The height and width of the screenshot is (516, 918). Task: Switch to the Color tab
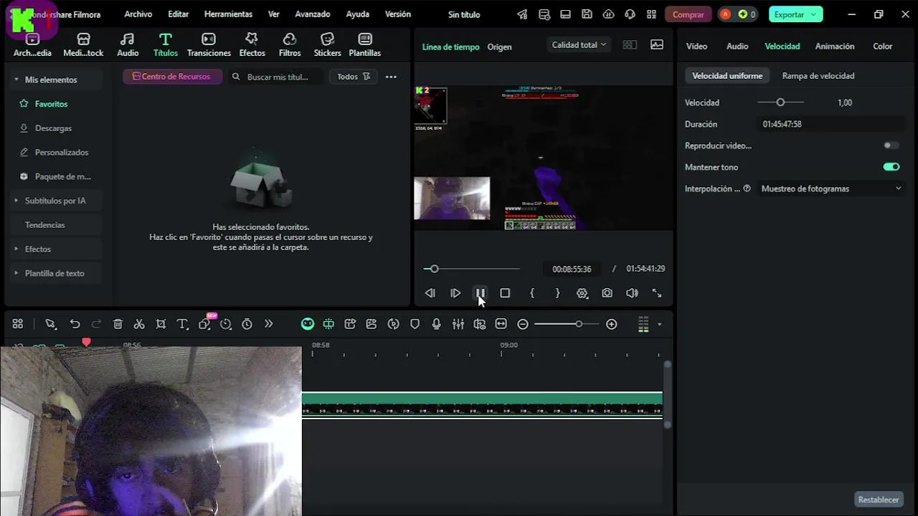coord(882,46)
